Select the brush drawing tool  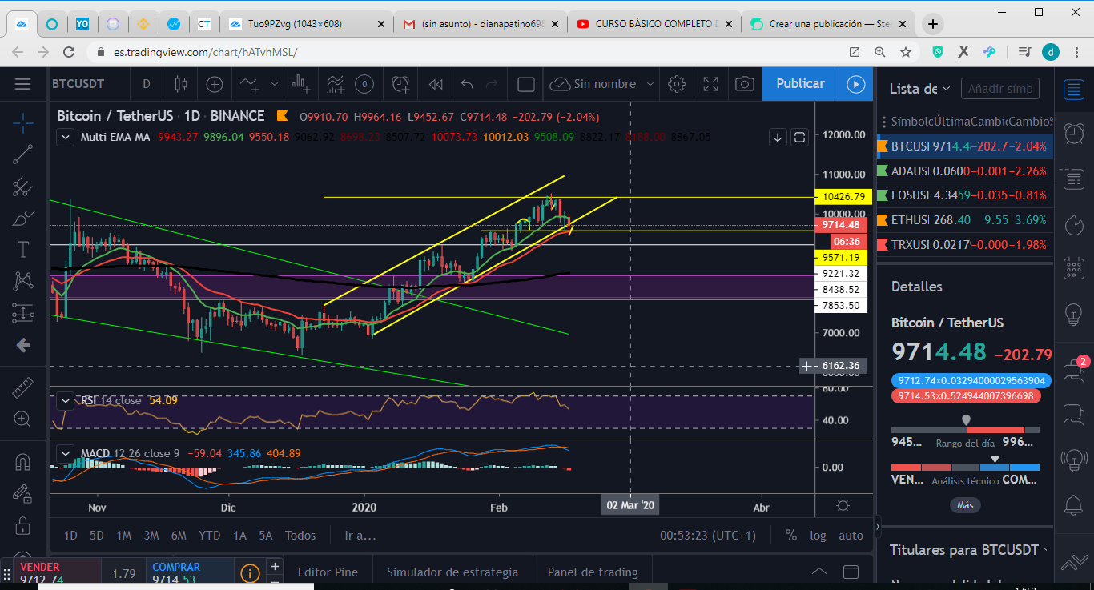tap(22, 218)
